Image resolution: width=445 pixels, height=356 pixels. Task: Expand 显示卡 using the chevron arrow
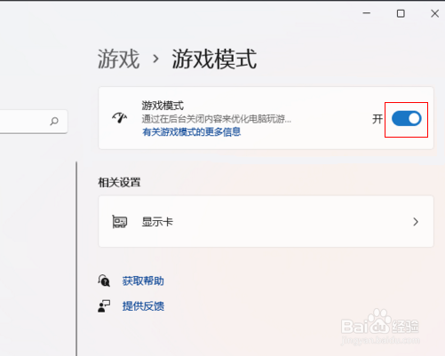[416, 222]
